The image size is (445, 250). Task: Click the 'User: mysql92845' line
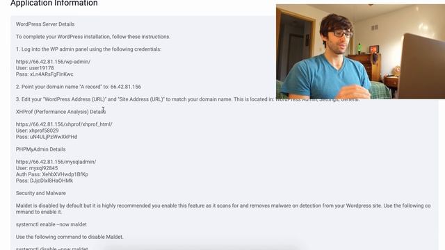click(37, 168)
